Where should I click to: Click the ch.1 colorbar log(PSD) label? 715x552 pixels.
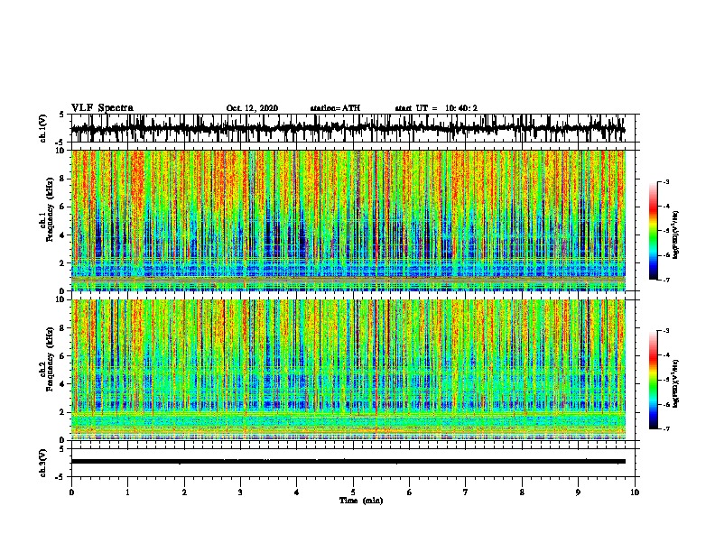click(676, 235)
